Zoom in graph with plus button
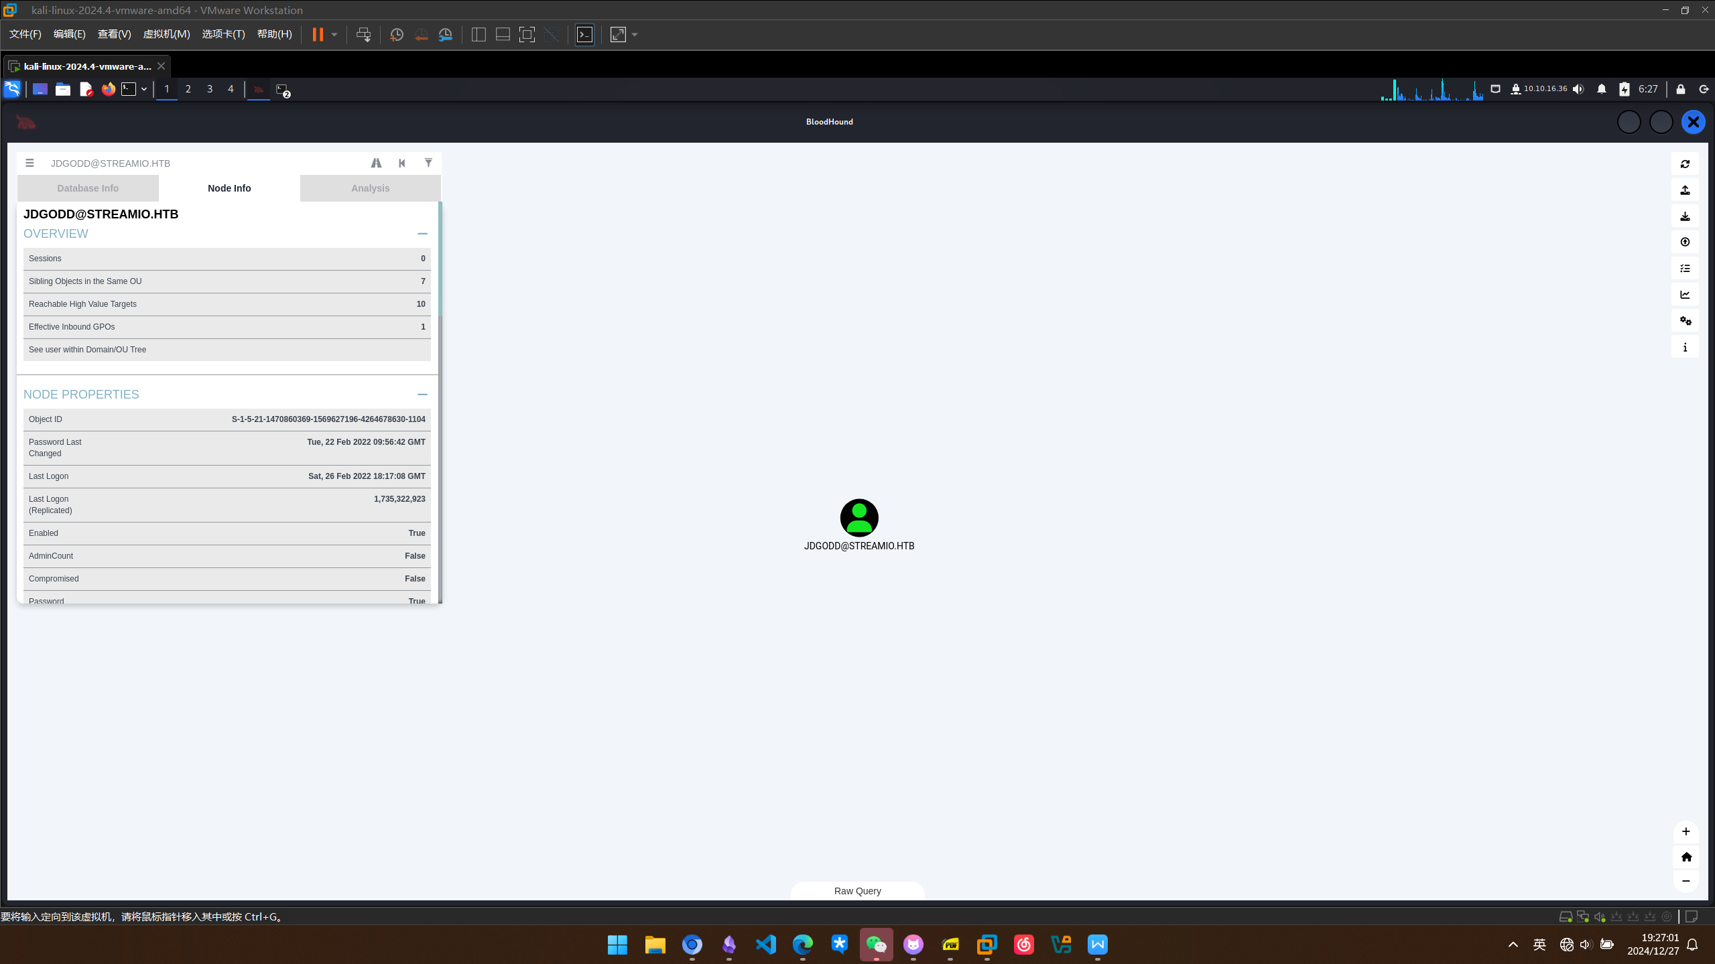 (x=1686, y=831)
